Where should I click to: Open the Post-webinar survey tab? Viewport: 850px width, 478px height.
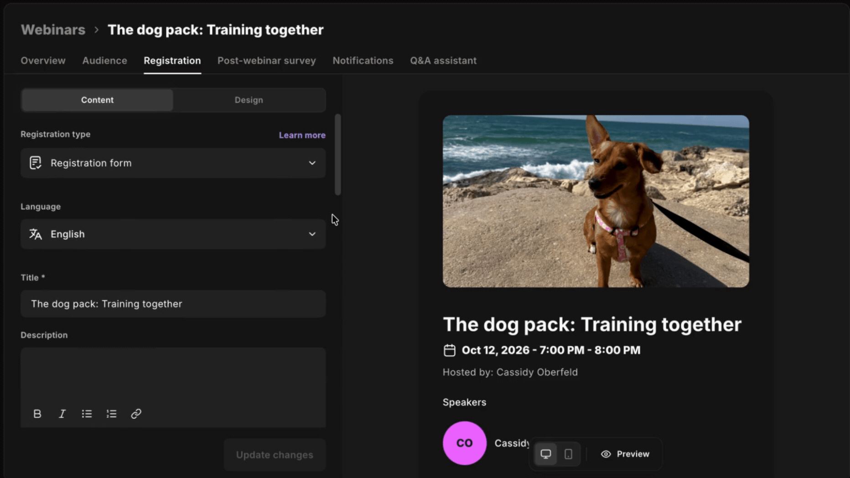tap(266, 61)
